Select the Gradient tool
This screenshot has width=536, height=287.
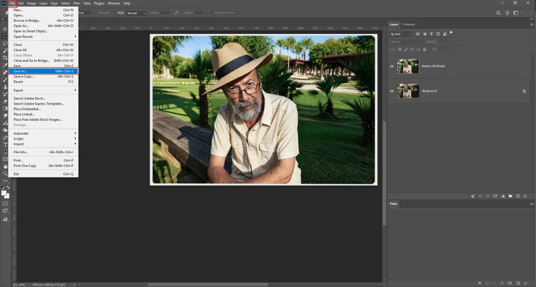5,109
